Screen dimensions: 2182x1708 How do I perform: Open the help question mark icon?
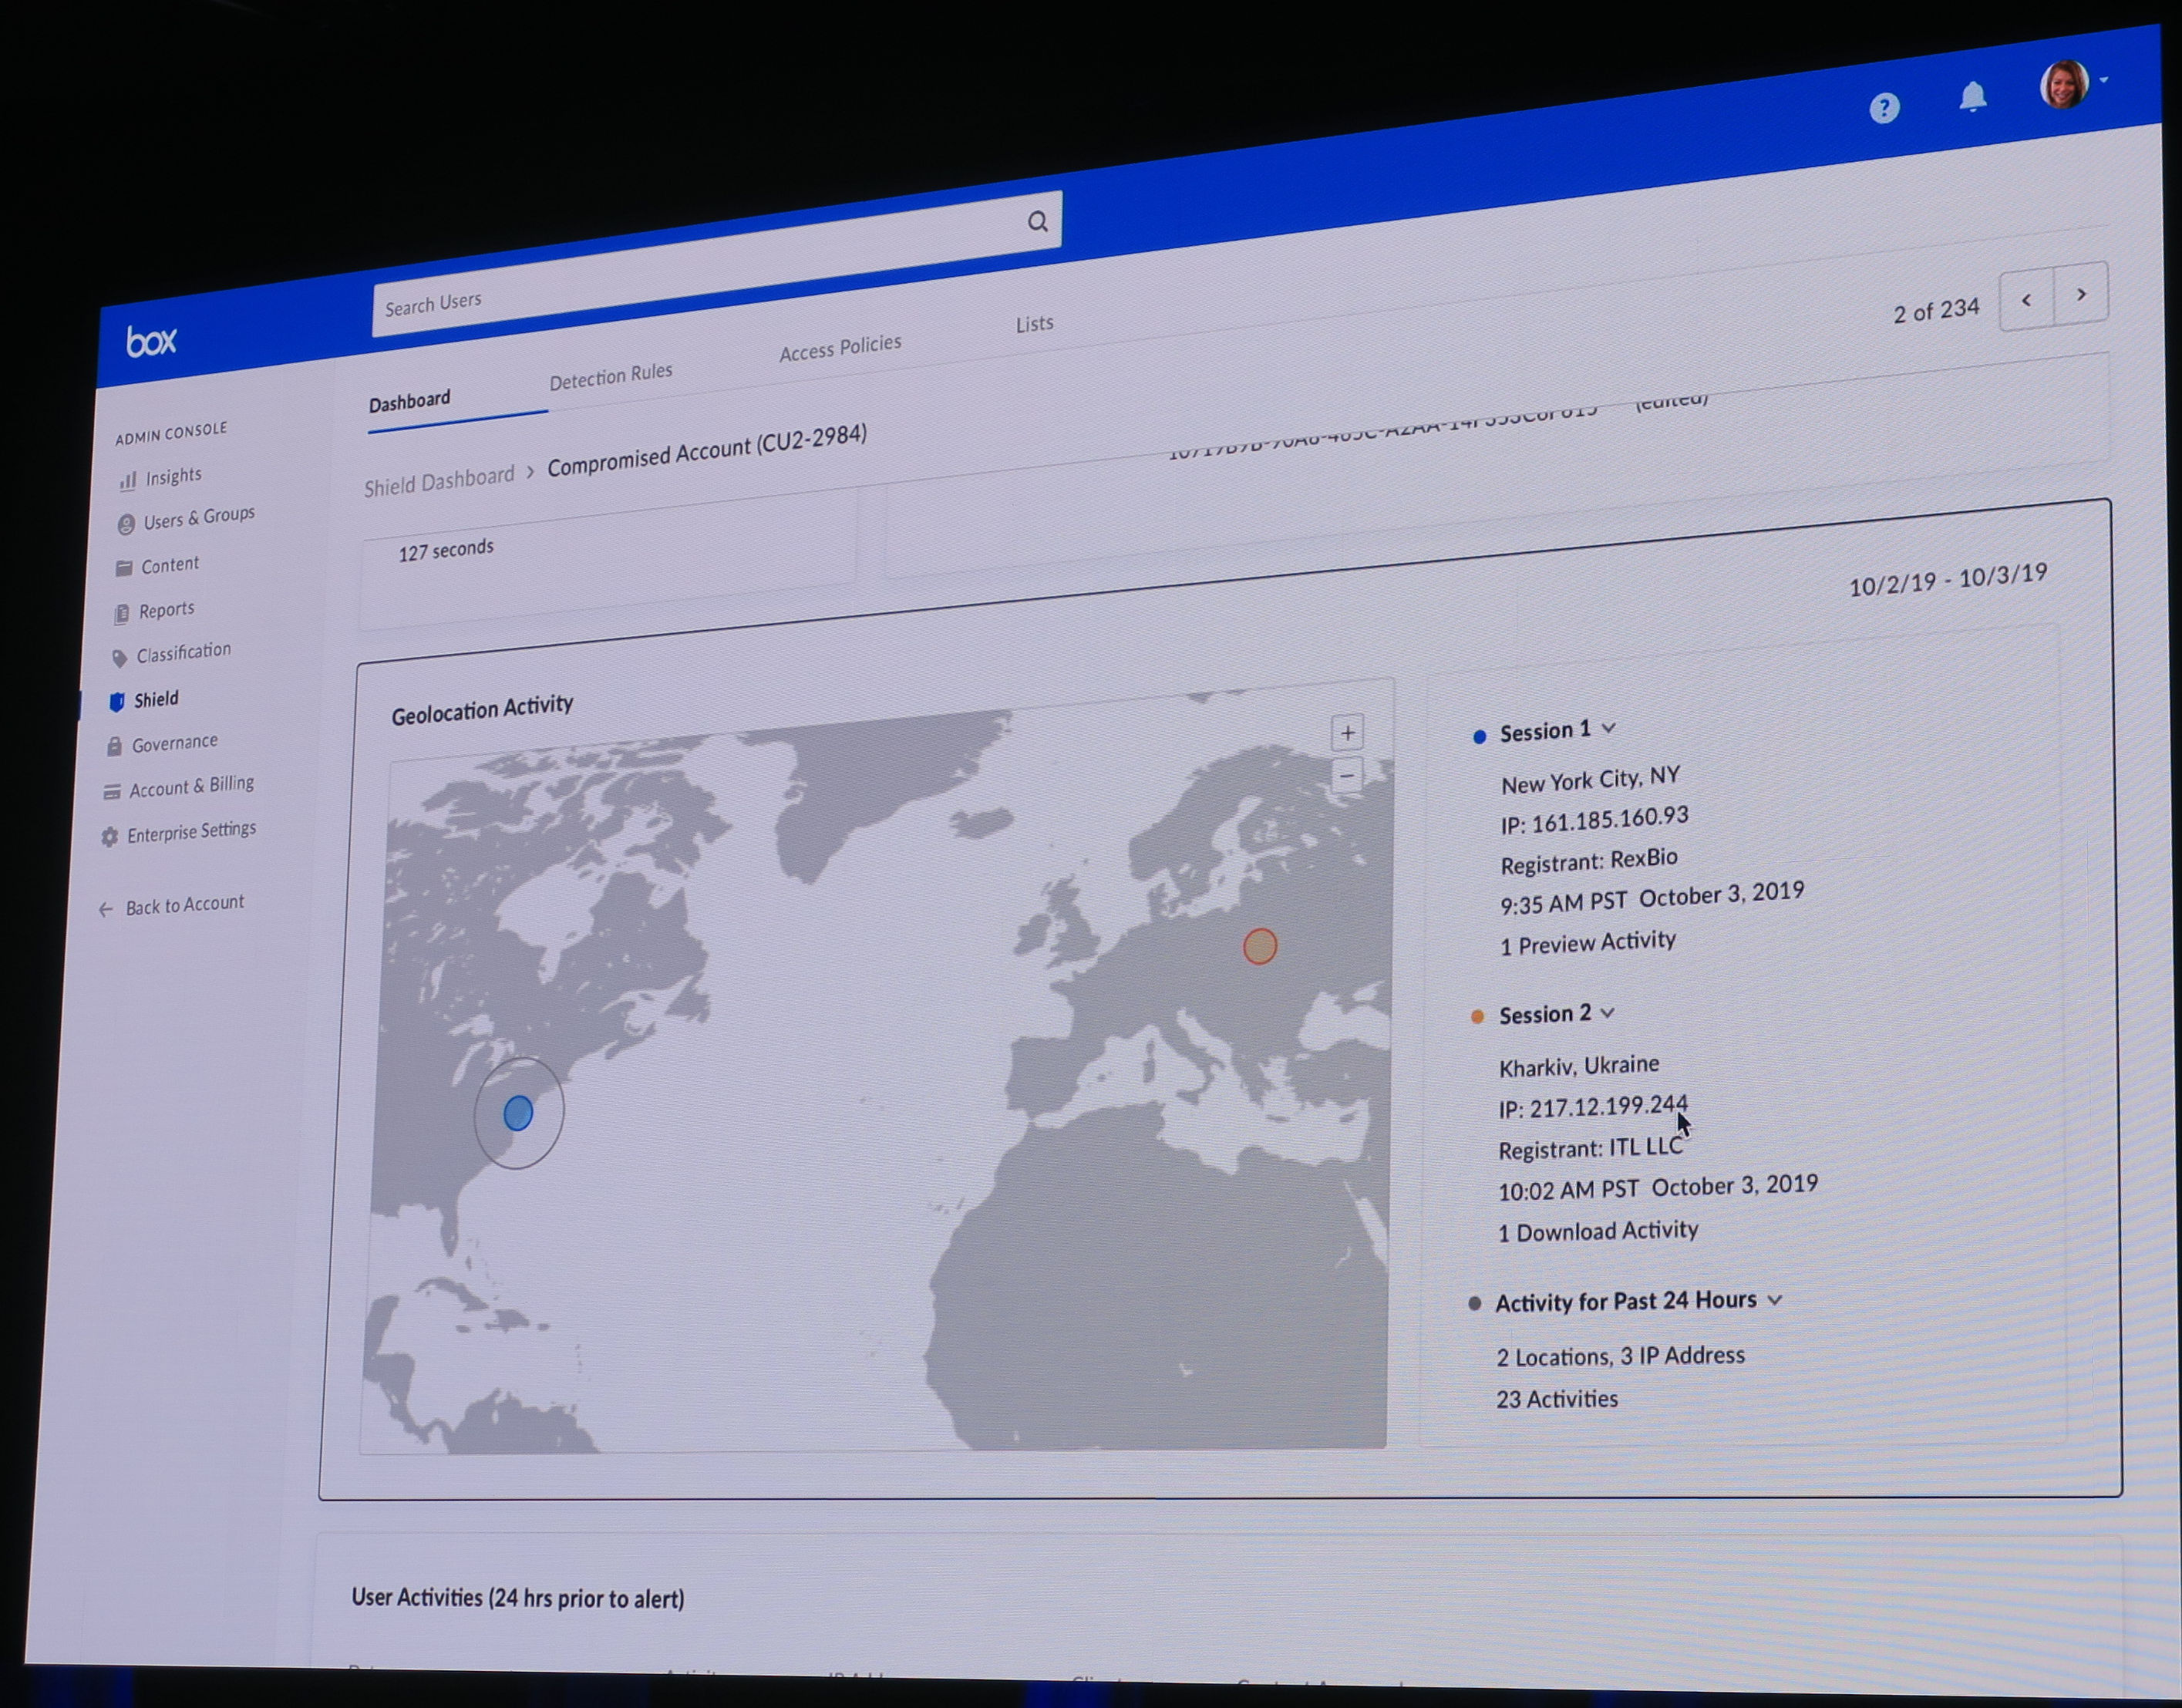click(1884, 108)
